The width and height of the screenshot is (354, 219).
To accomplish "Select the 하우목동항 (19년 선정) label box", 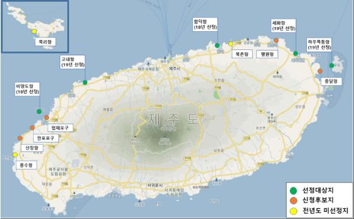I will pyautogui.click(x=319, y=44).
